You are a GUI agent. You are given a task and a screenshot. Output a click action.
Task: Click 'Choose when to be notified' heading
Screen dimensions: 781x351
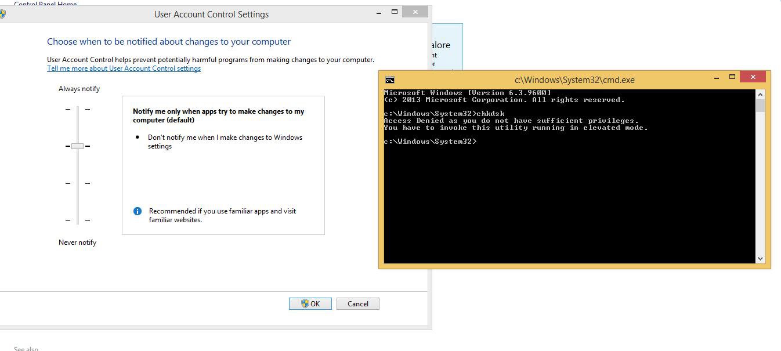(x=169, y=42)
